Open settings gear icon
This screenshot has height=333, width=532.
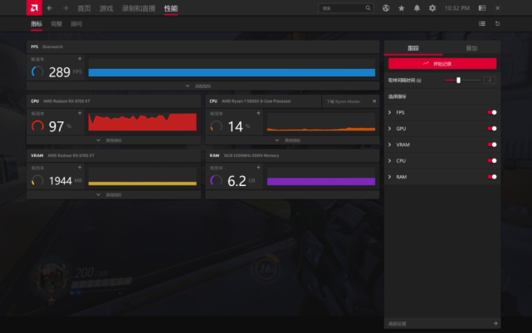[432, 8]
